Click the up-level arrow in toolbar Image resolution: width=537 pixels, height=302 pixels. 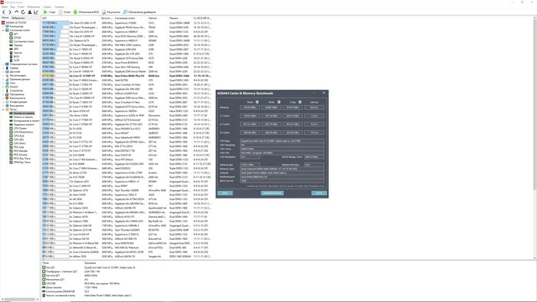tap(16, 12)
